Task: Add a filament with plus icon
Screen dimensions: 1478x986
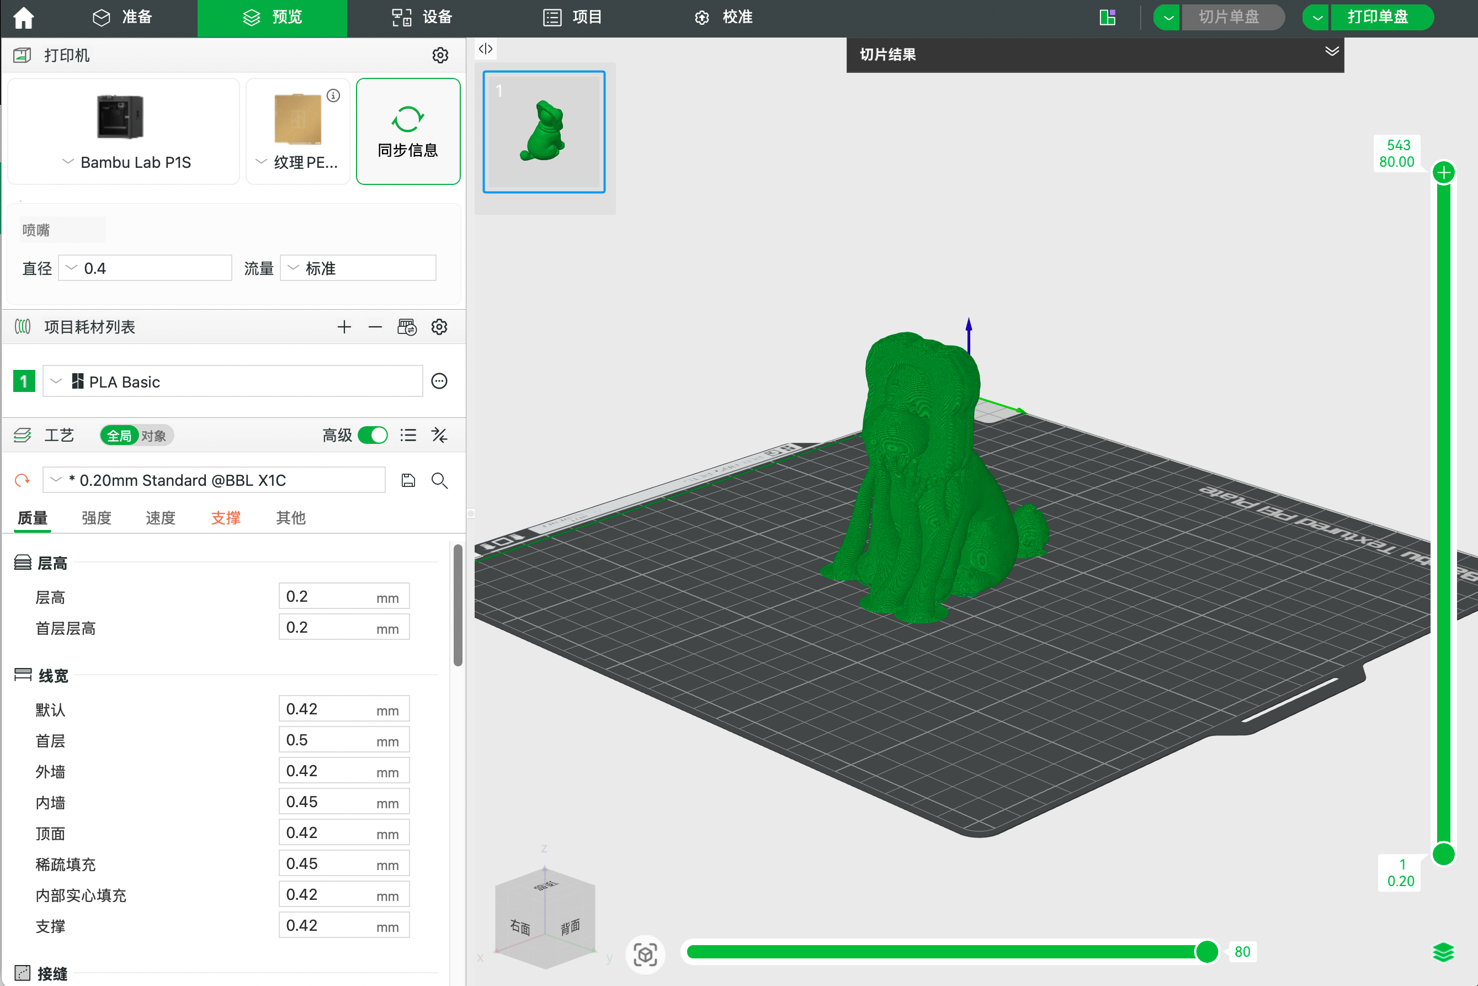Action: point(344,327)
